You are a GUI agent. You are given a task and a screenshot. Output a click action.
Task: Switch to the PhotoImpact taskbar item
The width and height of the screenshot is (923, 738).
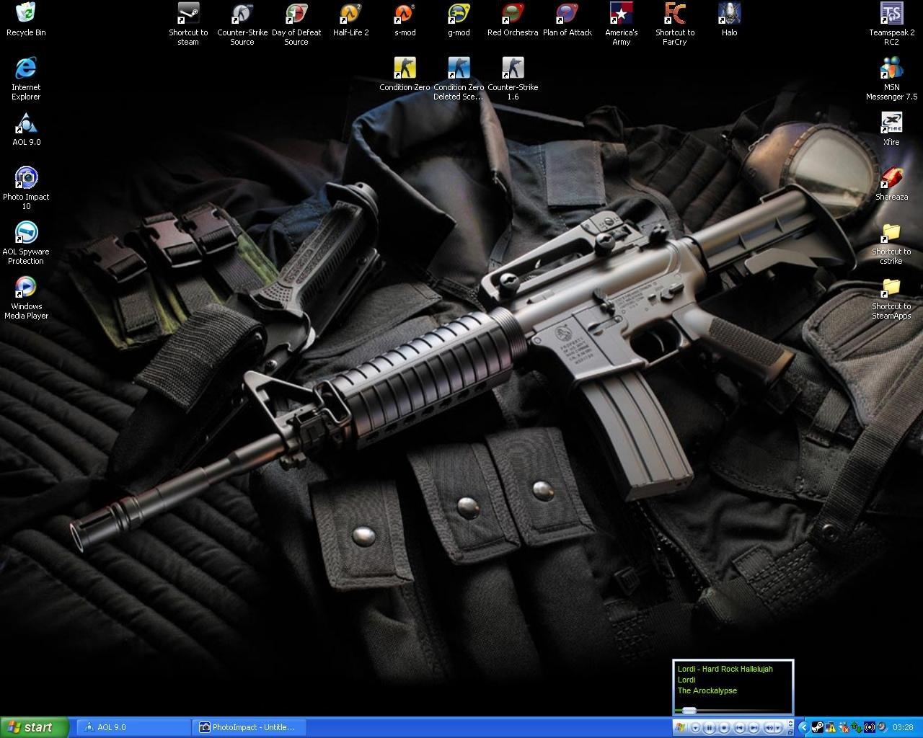pyautogui.click(x=249, y=727)
